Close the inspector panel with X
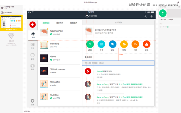The image size is (181, 113). (x=179, y=7)
